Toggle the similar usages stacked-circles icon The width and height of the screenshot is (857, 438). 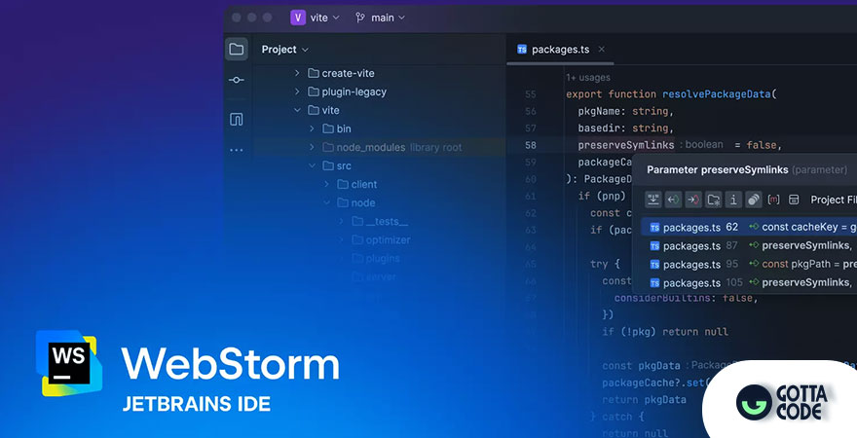coord(753,200)
